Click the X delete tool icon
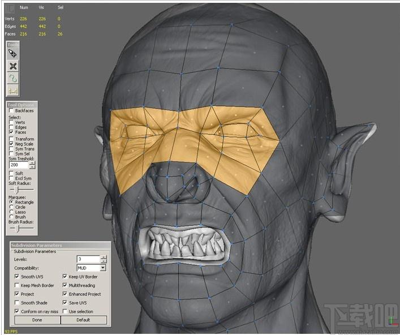 click(x=13, y=66)
